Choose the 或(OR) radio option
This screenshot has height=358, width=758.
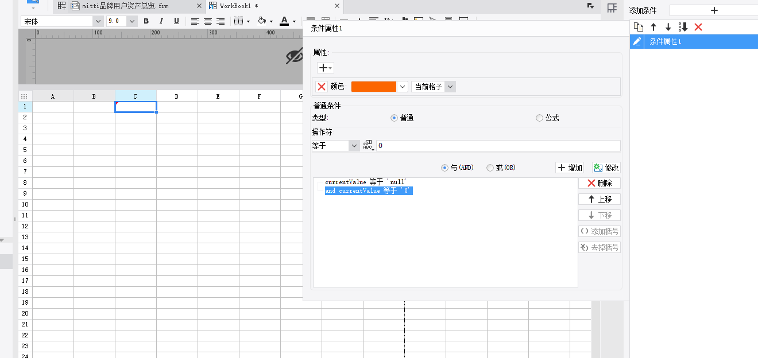[490, 168]
